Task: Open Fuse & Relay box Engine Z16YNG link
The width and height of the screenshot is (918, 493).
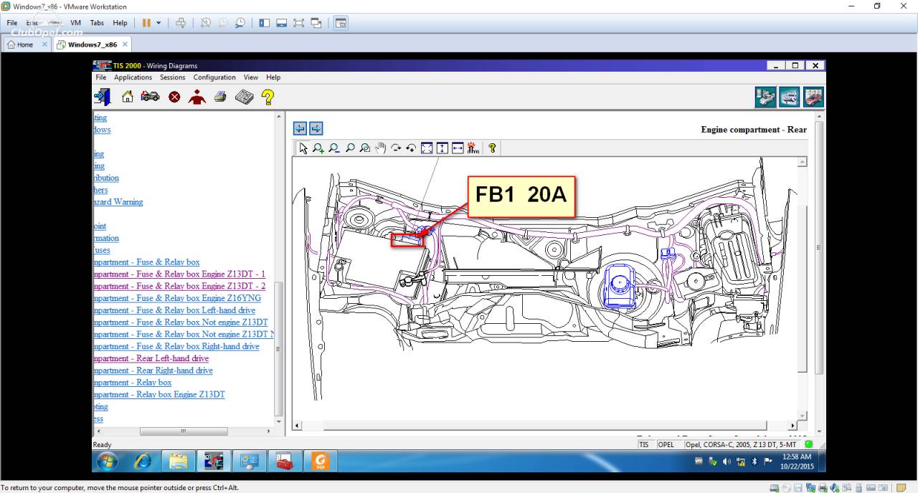Action: click(177, 298)
